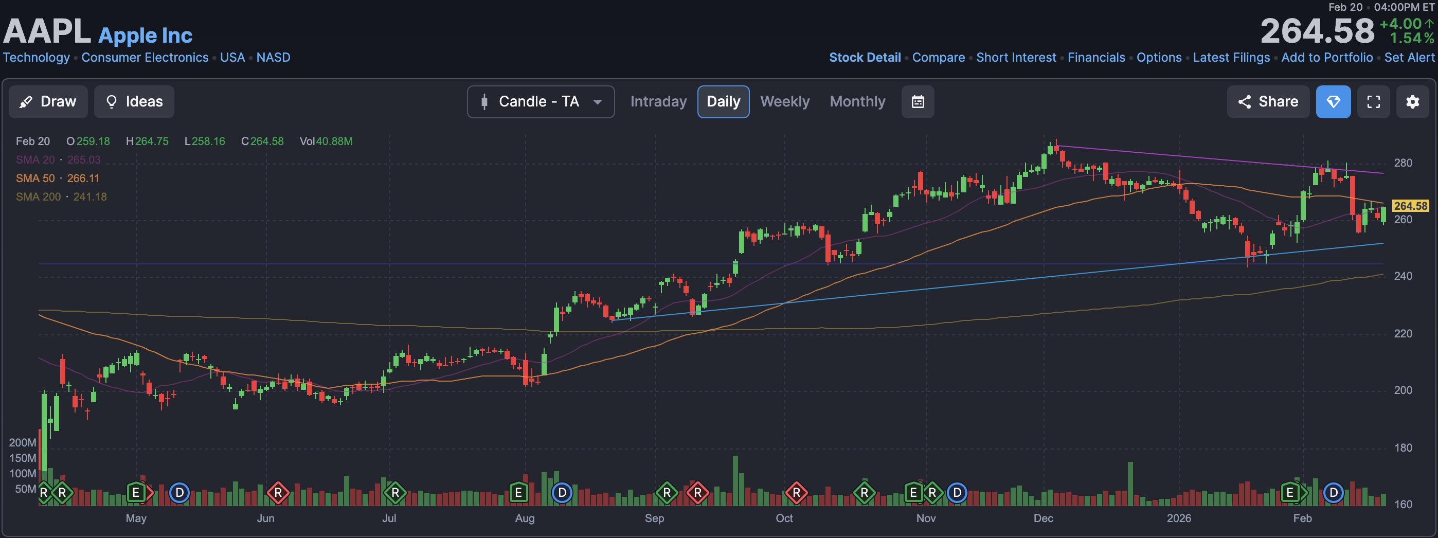The image size is (1438, 538).
Task: Click the NASD exchange link
Action: click(273, 58)
